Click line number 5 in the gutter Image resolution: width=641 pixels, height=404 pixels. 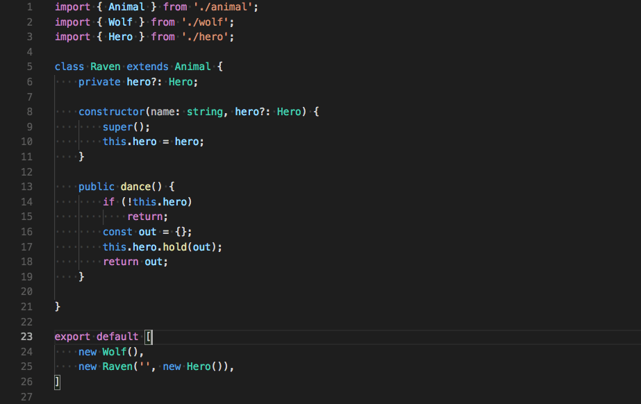[28, 66]
